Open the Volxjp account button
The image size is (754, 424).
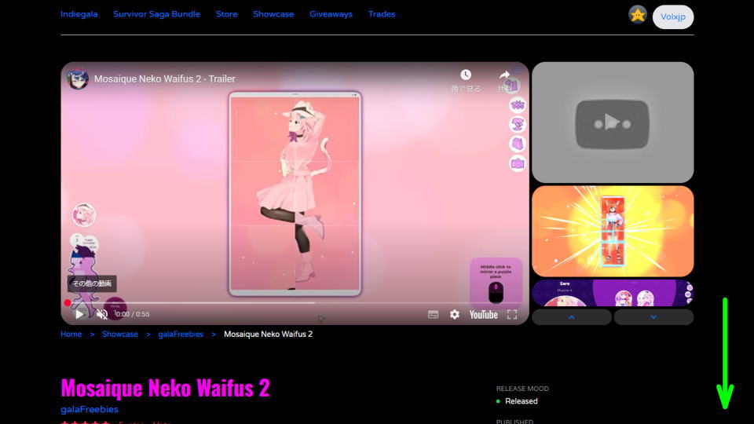pos(673,16)
